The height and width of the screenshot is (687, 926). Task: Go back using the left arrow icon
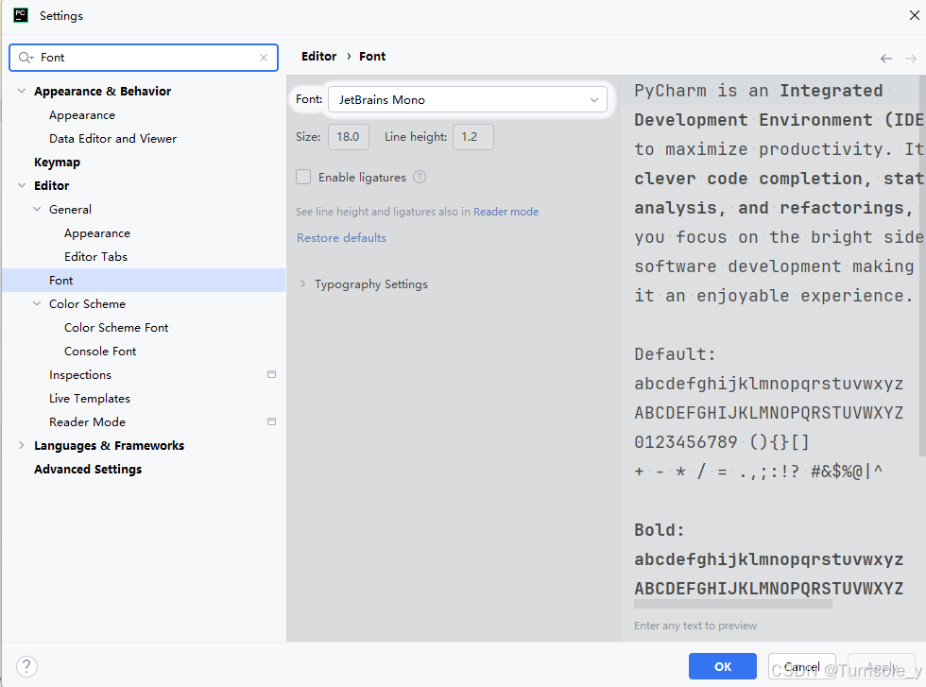(x=886, y=58)
